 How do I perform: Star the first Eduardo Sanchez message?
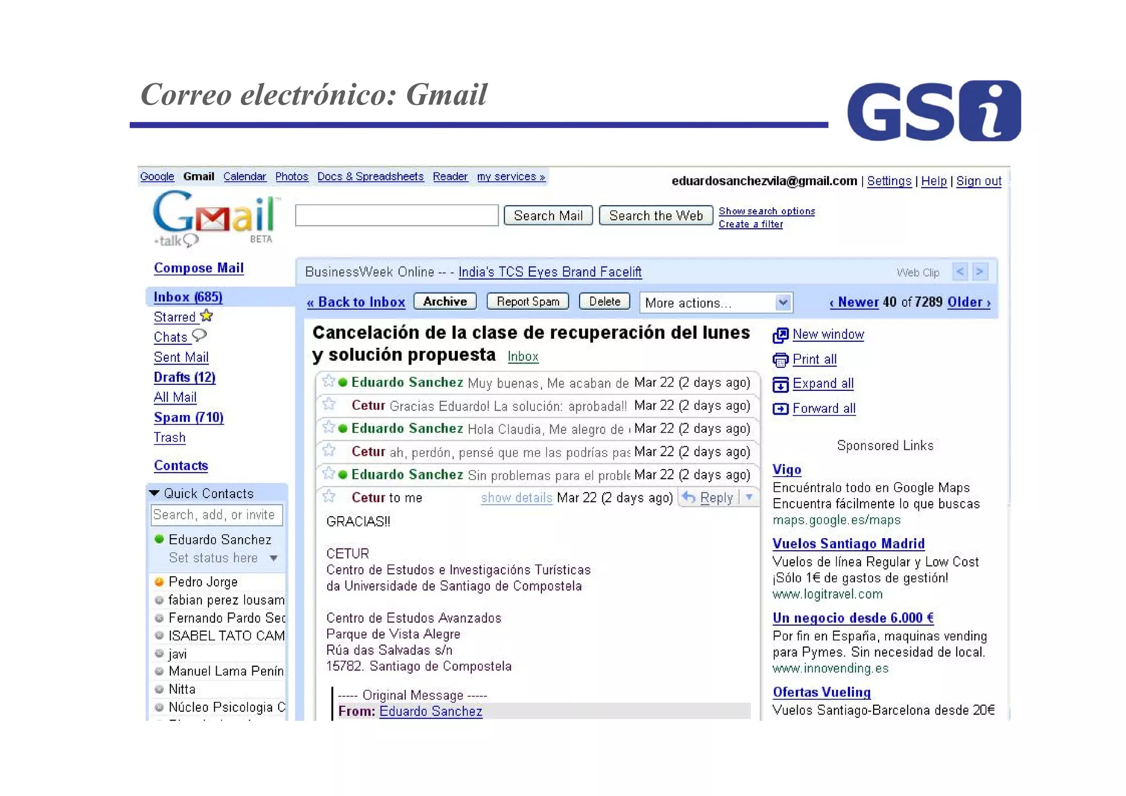329,382
